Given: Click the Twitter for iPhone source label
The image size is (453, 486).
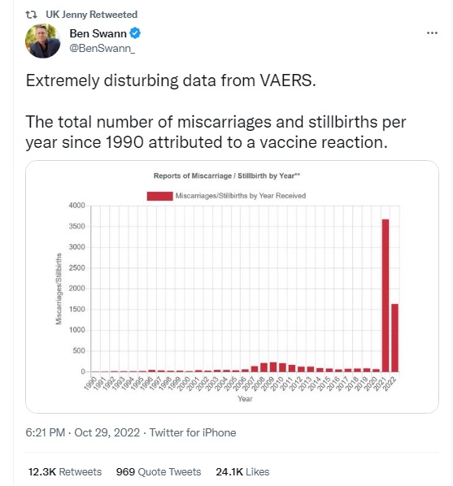Looking at the screenshot, I should pyautogui.click(x=193, y=432).
